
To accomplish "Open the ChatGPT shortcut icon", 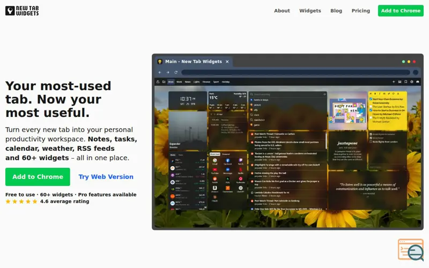I will (240, 188).
